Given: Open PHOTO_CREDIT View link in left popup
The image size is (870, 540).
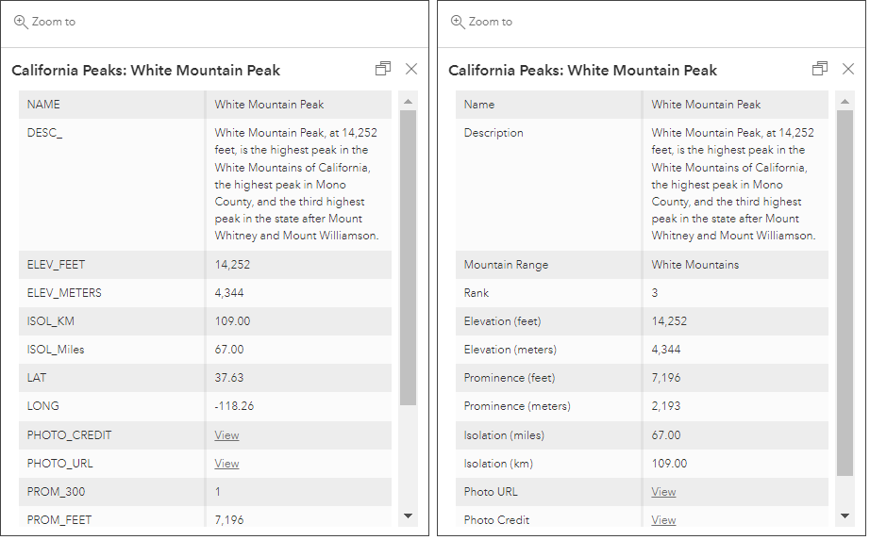Looking at the screenshot, I should coord(226,435).
